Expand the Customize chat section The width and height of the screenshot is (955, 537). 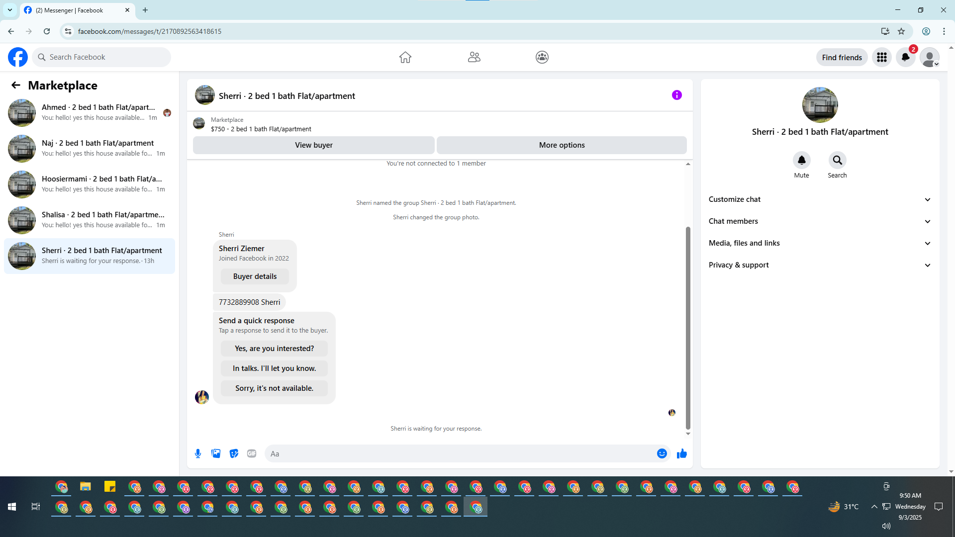tap(820, 199)
